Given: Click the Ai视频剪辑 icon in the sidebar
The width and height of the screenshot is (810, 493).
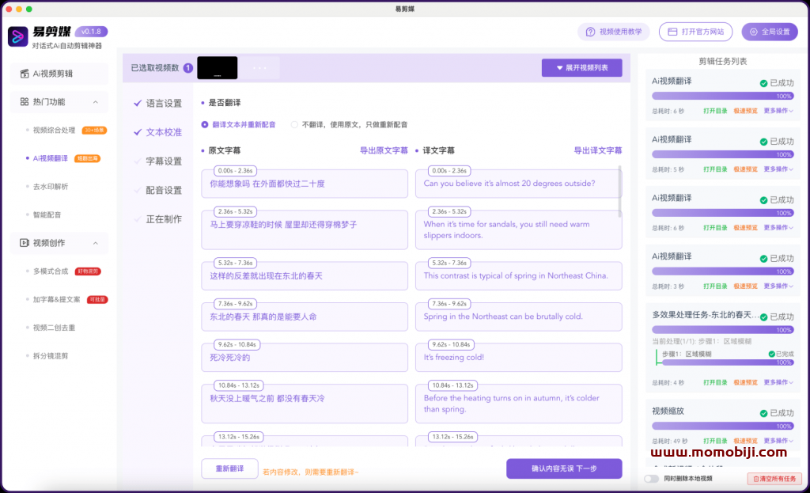Looking at the screenshot, I should click(x=24, y=74).
